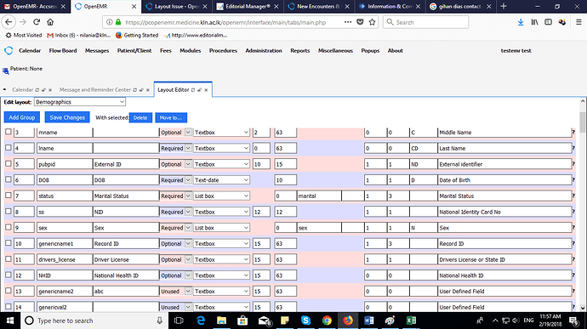Go to the Firefox home page icon
The image size is (587, 329).
pos(50,22)
